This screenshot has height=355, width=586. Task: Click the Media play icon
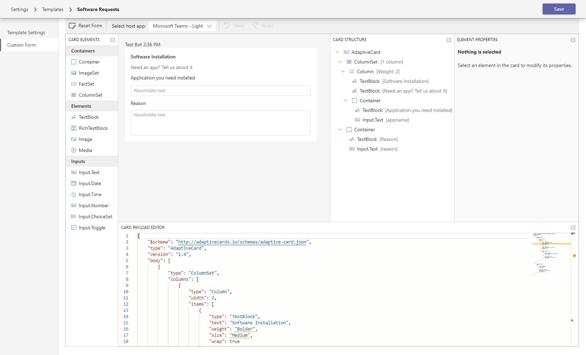(73, 150)
